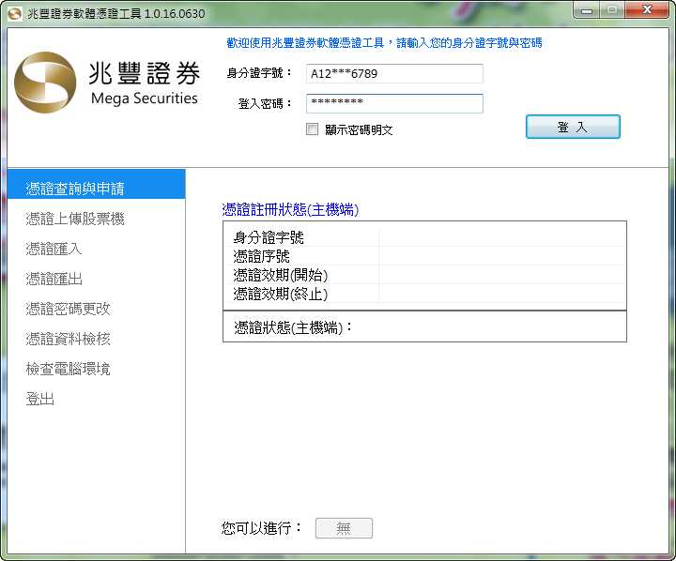Click the 憑證序號 row label
This screenshot has height=561, width=676.
[x=261, y=256]
